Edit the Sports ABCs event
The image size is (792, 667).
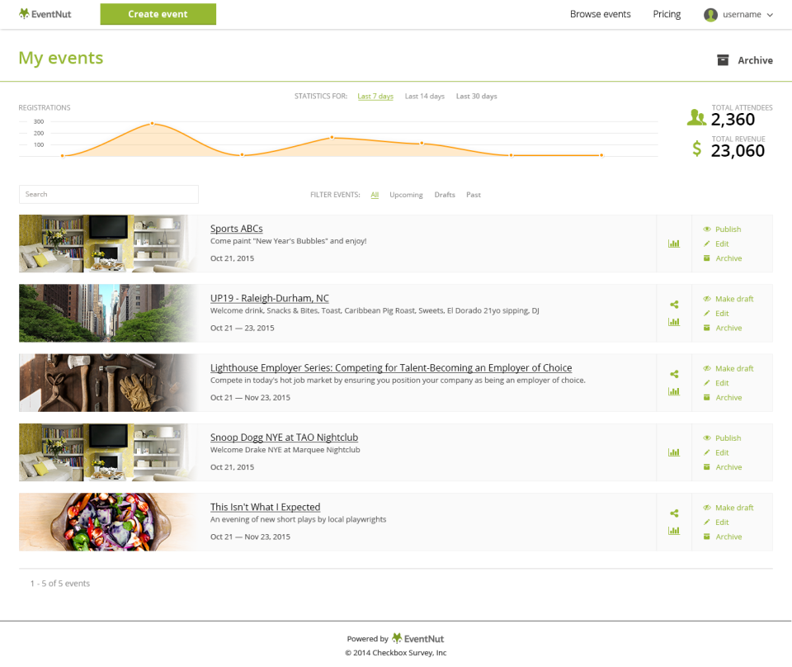coord(716,244)
